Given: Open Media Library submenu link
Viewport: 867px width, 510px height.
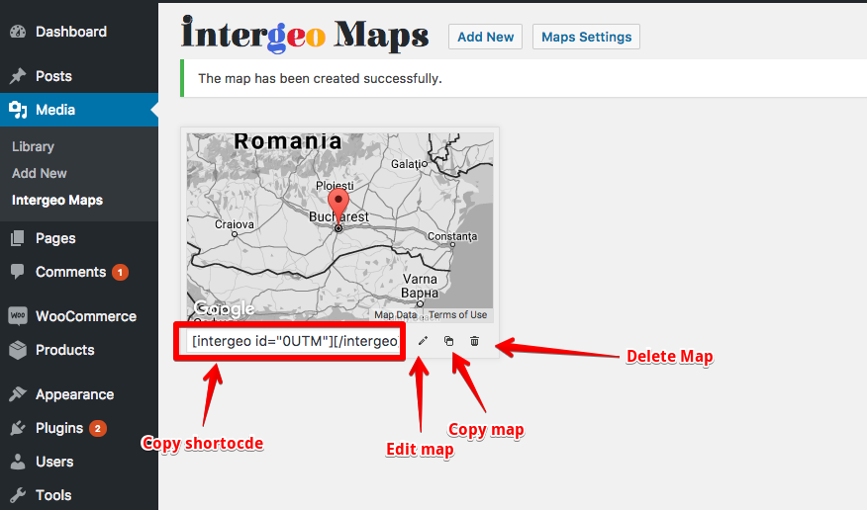Looking at the screenshot, I should [x=34, y=147].
